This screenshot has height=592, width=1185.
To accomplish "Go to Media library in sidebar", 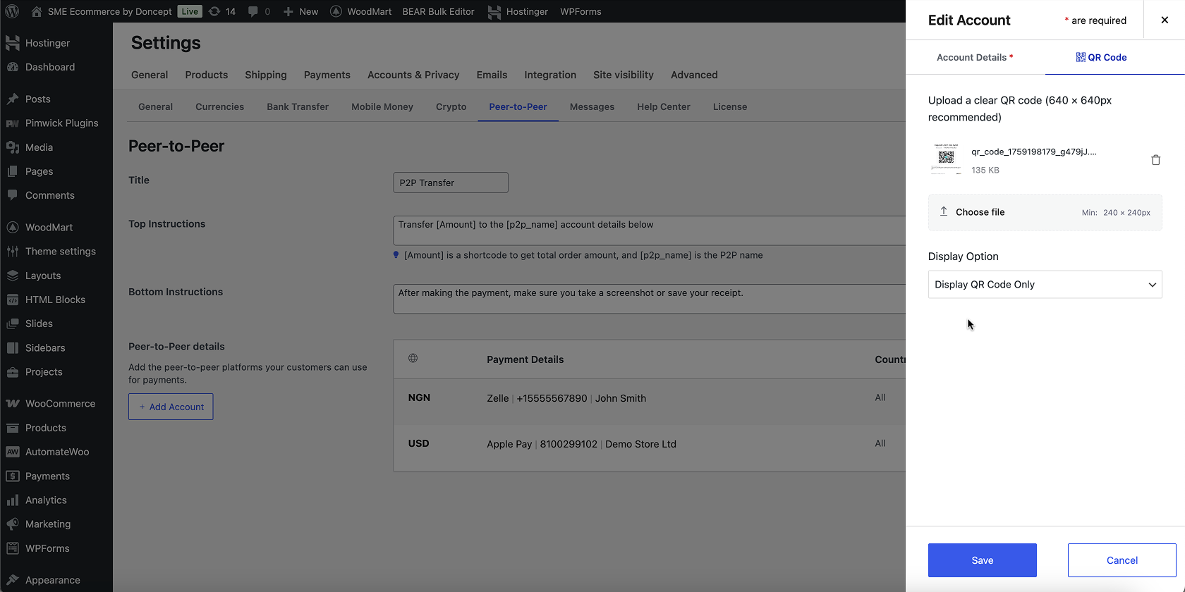I will point(39,147).
